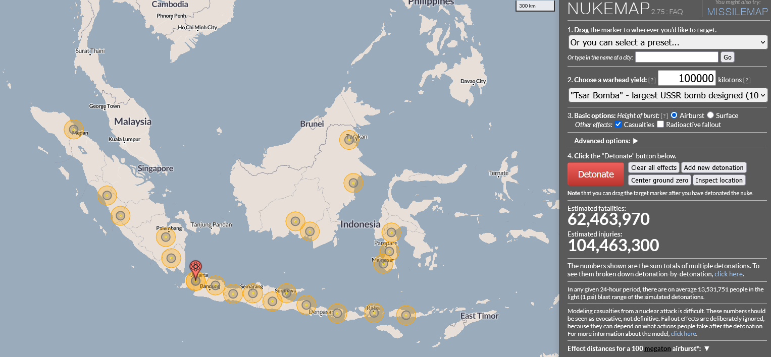Click the Singapore label on map

(156, 168)
